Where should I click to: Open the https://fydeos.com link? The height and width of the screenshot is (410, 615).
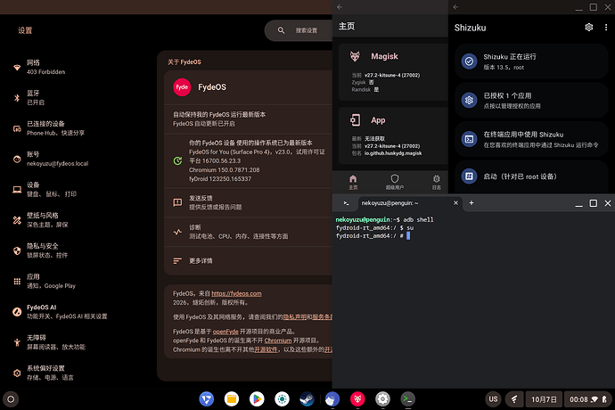click(236, 293)
